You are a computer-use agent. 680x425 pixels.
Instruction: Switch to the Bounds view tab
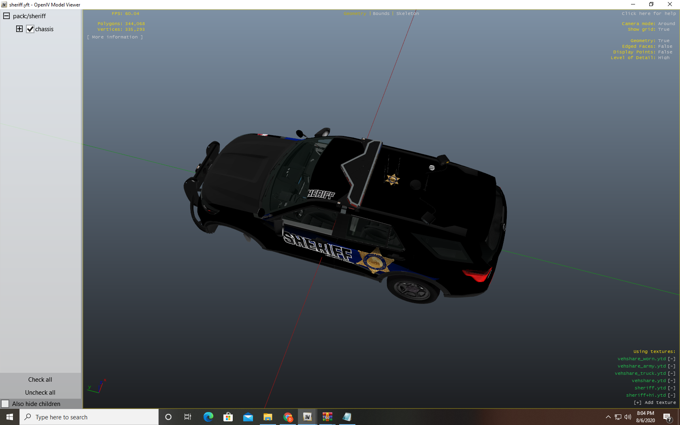coord(381,14)
